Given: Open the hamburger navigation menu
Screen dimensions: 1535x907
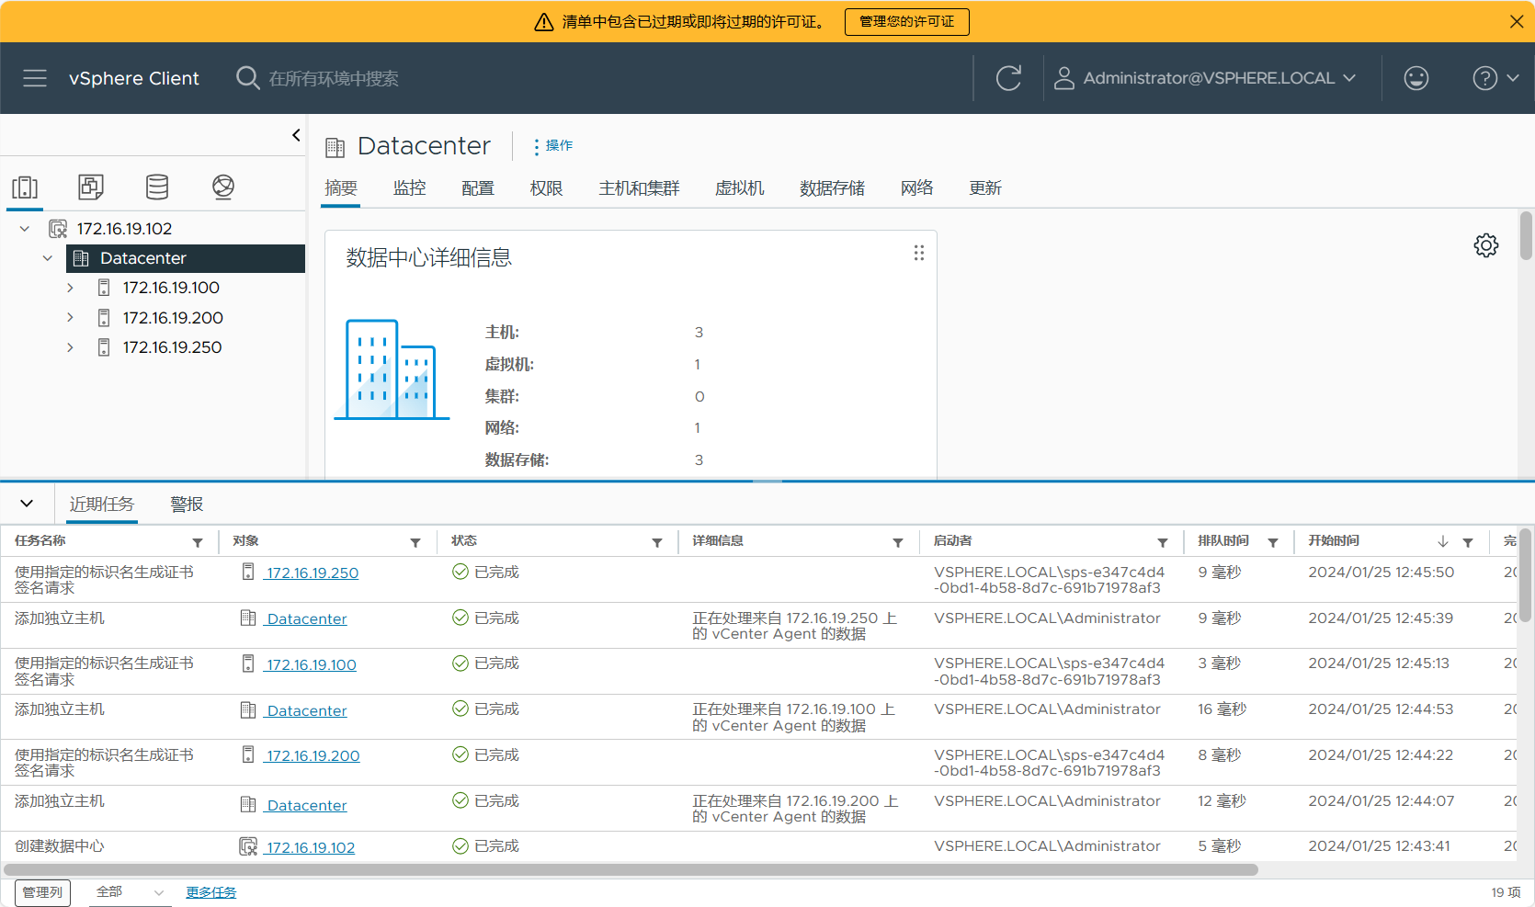Looking at the screenshot, I should pyautogui.click(x=35, y=78).
